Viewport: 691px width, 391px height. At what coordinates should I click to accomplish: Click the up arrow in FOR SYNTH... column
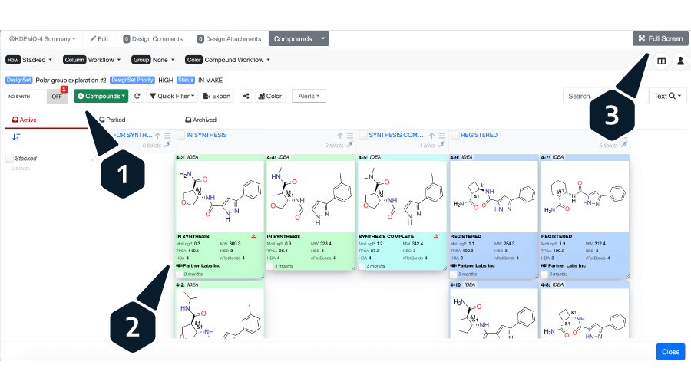(x=157, y=136)
